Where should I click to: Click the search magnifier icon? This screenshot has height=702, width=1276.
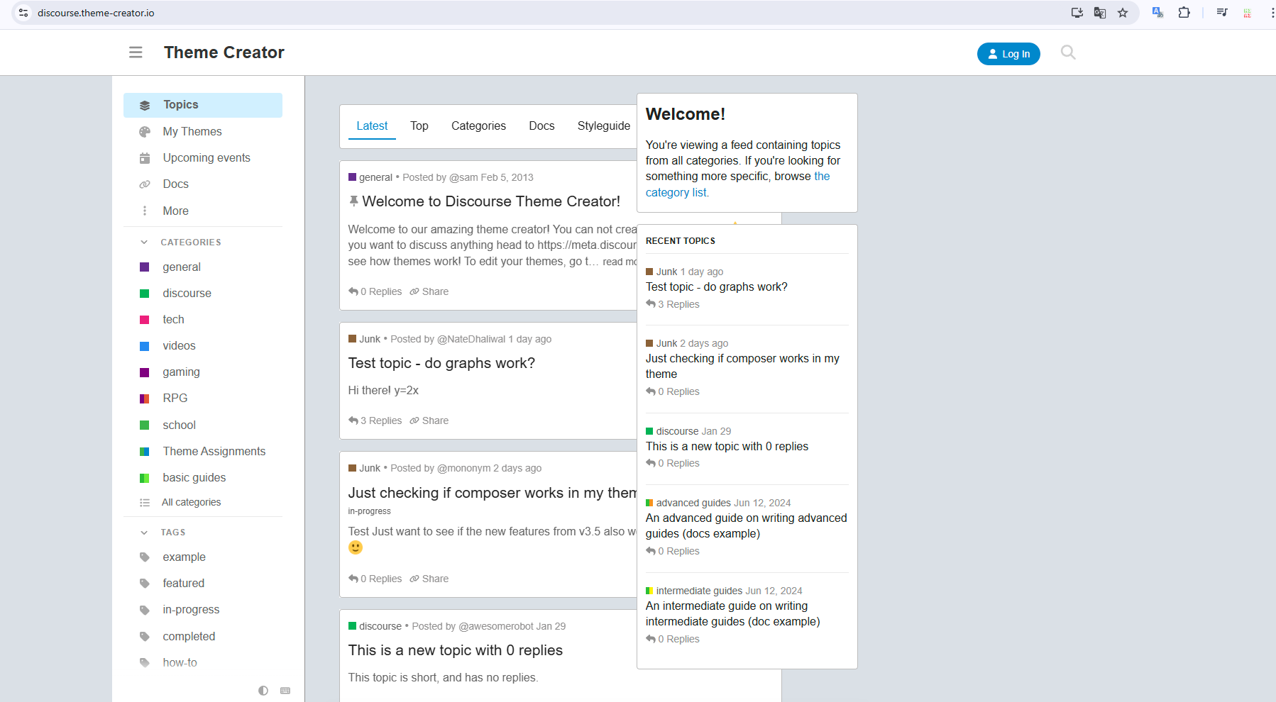(1067, 52)
